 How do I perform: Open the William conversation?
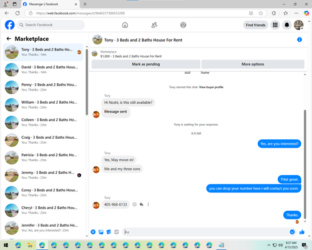pyautogui.click(x=43, y=105)
